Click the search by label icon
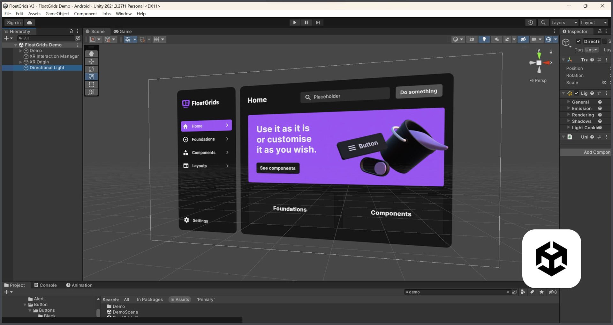The width and height of the screenshot is (613, 325). pos(532,292)
